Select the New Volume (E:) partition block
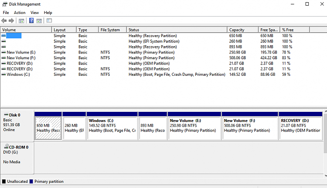The width and height of the screenshot is (327, 188). coord(194,128)
